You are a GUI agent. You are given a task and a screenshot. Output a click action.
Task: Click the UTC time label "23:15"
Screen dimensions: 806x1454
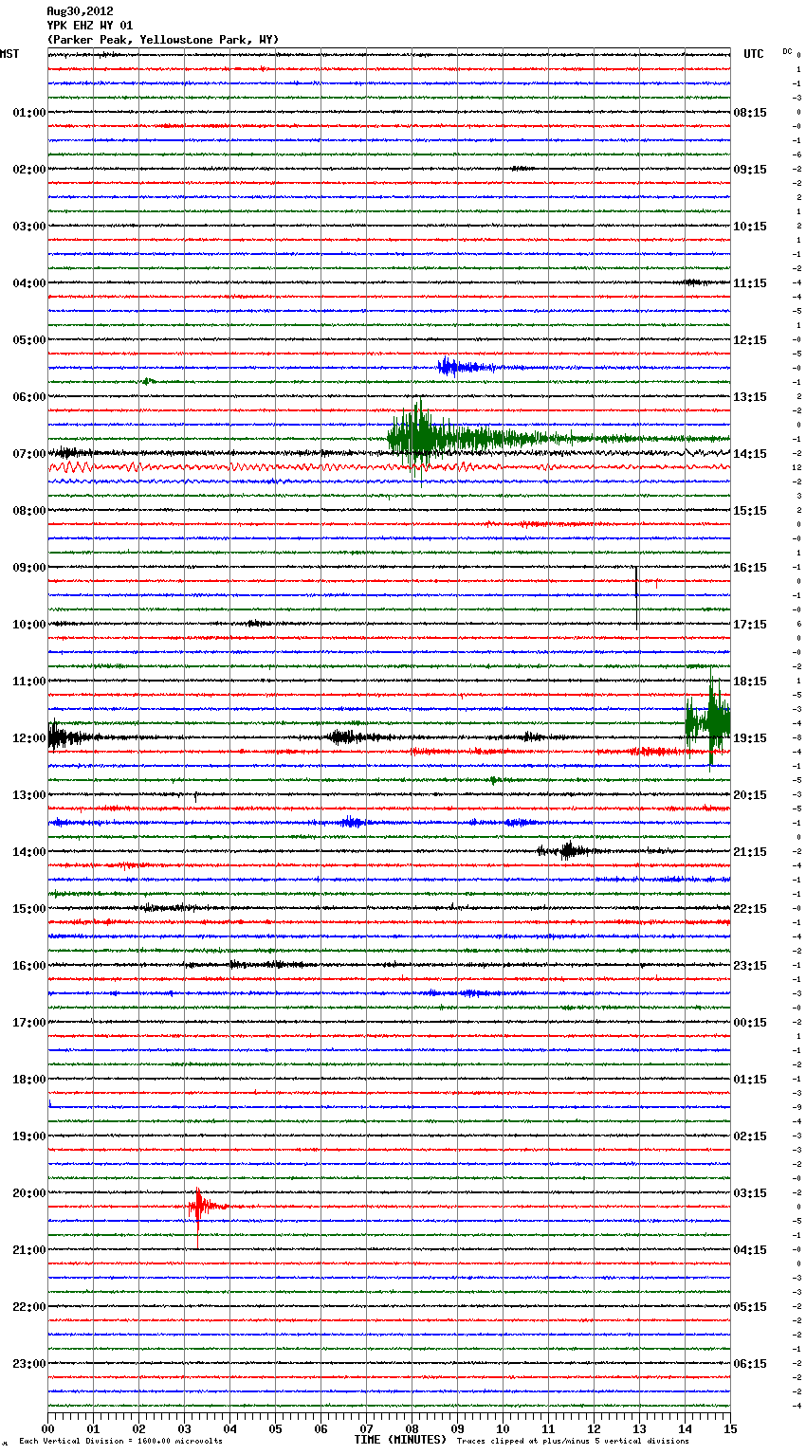pos(750,966)
